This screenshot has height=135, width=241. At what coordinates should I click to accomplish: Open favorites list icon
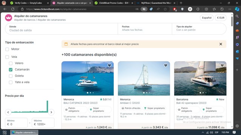[214, 9]
